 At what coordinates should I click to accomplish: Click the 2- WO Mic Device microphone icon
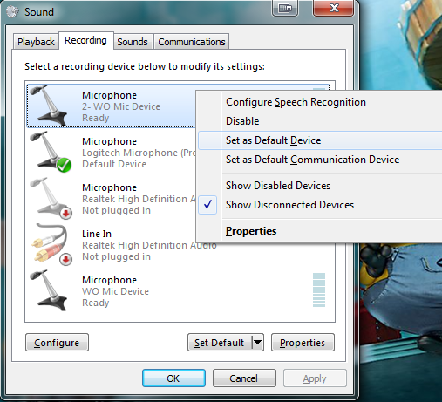pos(49,106)
